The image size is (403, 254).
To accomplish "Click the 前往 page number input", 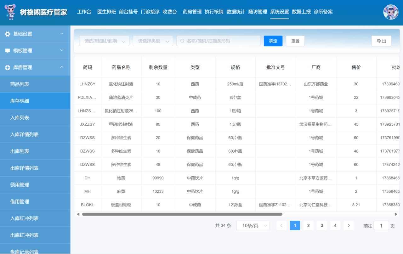I will pos(381,225).
